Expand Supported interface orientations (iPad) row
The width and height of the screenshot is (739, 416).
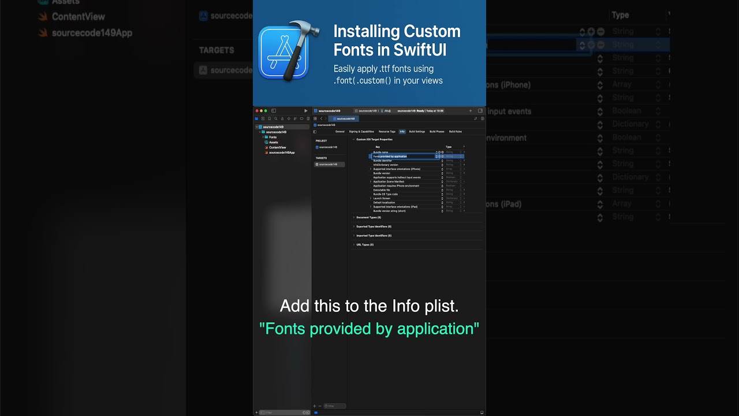click(x=371, y=206)
